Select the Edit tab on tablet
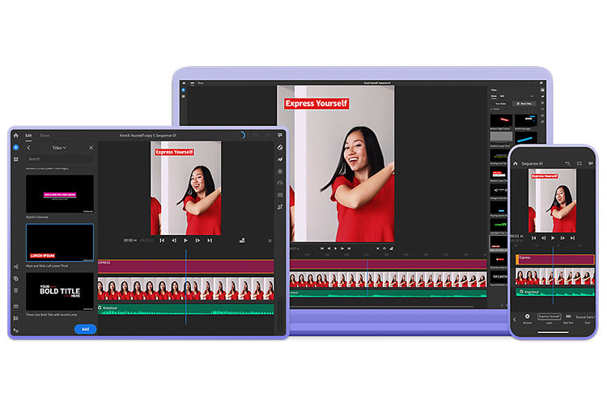 coord(28,136)
